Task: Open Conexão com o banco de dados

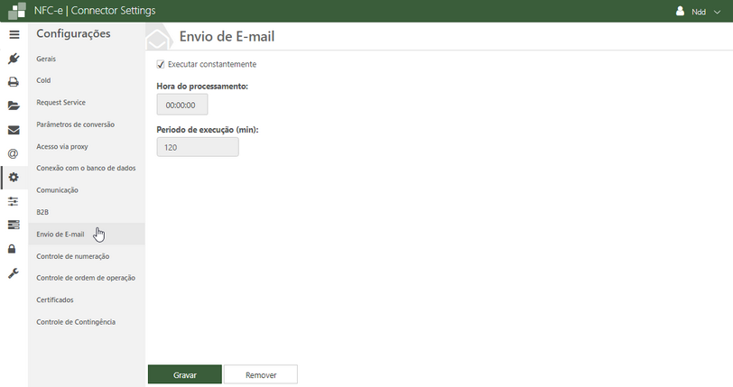Action: tap(86, 168)
